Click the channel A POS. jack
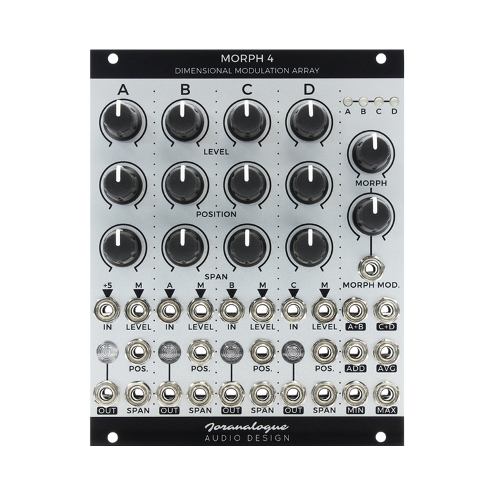Viewport: 495px width, 495px height. tap(138, 351)
